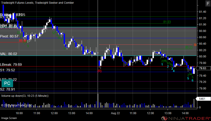The height and width of the screenshot is (121, 211).
Task: Click the current price marker 79.63
Action: click(x=203, y=68)
